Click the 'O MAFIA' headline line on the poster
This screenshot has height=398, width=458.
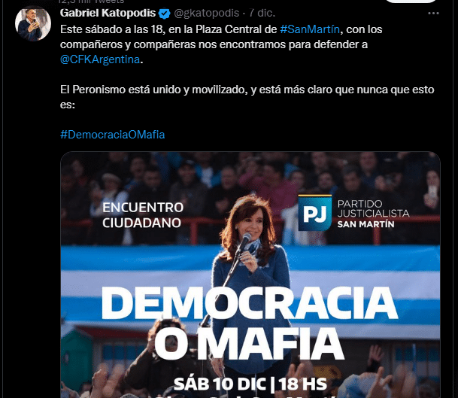click(x=250, y=344)
